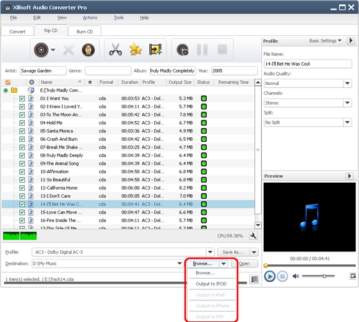The width and height of the screenshot is (359, 322).
Task: Open the Save As dropdown arrow
Action: tap(254, 252)
